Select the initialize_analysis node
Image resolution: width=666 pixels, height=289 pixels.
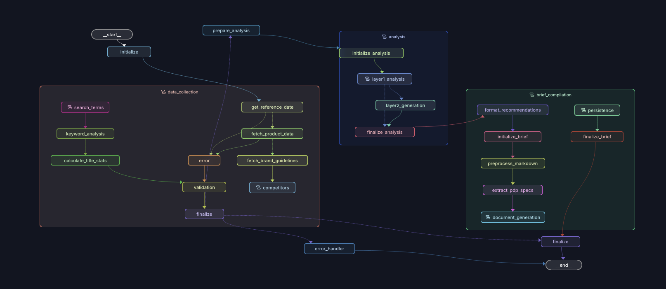(371, 53)
